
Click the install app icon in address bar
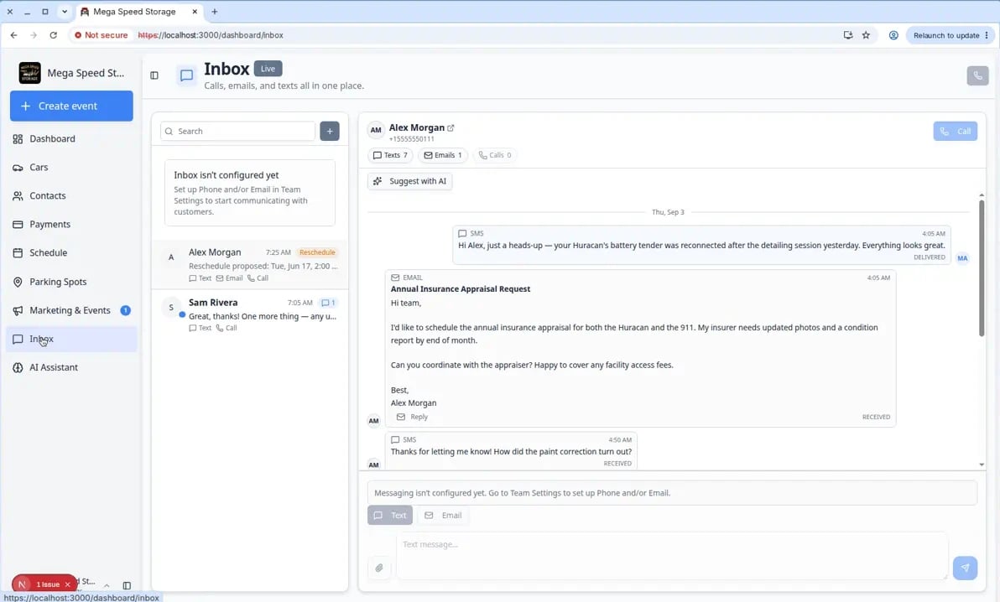coord(848,35)
